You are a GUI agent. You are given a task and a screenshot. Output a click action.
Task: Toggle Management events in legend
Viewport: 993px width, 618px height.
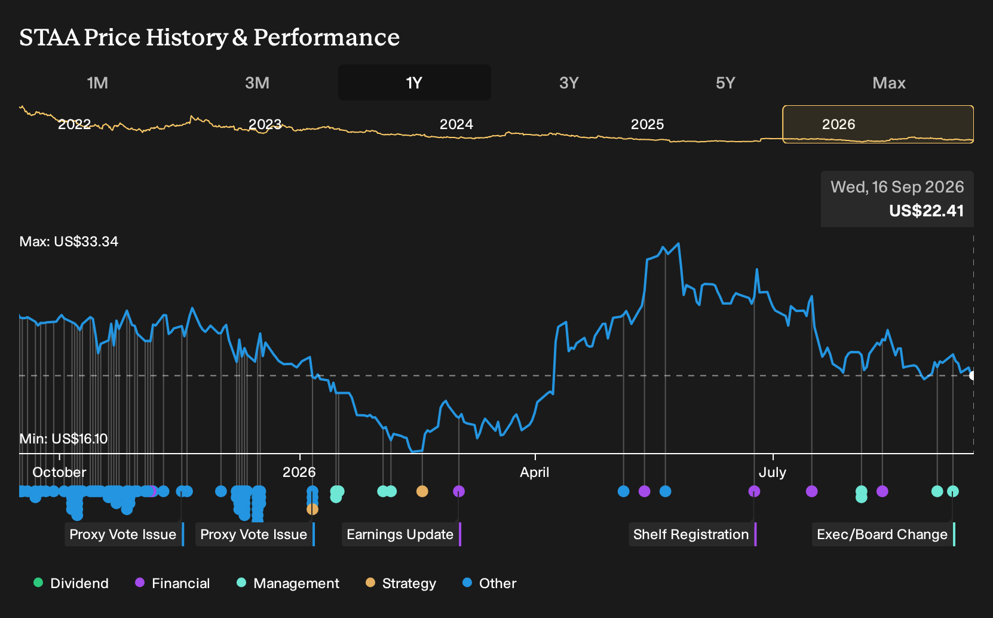[288, 583]
